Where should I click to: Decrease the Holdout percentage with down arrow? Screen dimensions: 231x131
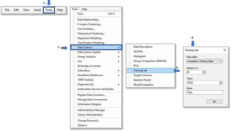coord(204,73)
